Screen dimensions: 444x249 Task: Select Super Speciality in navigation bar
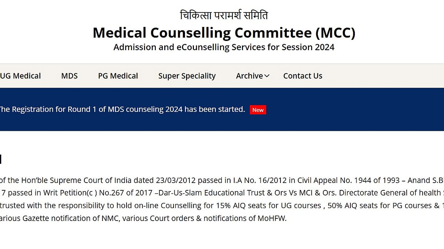pyautogui.click(x=187, y=76)
